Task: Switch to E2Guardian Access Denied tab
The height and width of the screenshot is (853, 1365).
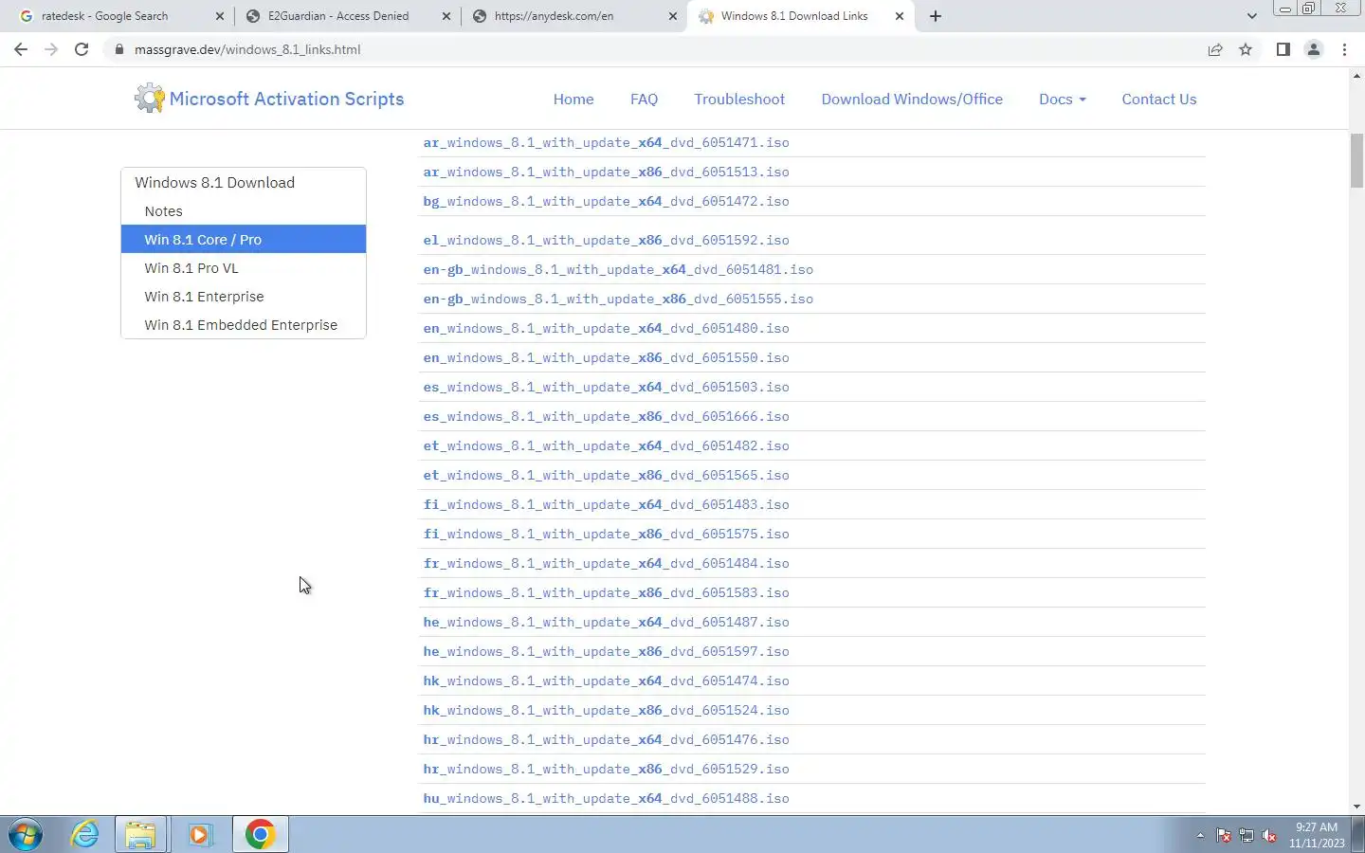Action: point(338,16)
